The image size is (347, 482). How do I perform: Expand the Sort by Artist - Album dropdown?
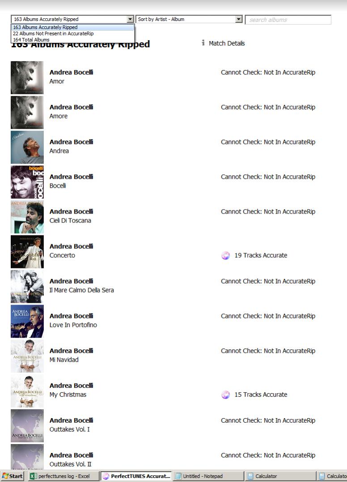tap(238, 20)
